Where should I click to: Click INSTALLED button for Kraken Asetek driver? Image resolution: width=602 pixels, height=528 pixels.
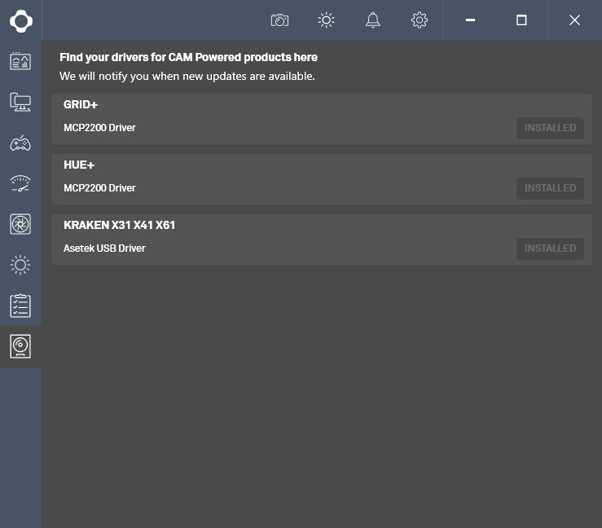(x=550, y=249)
